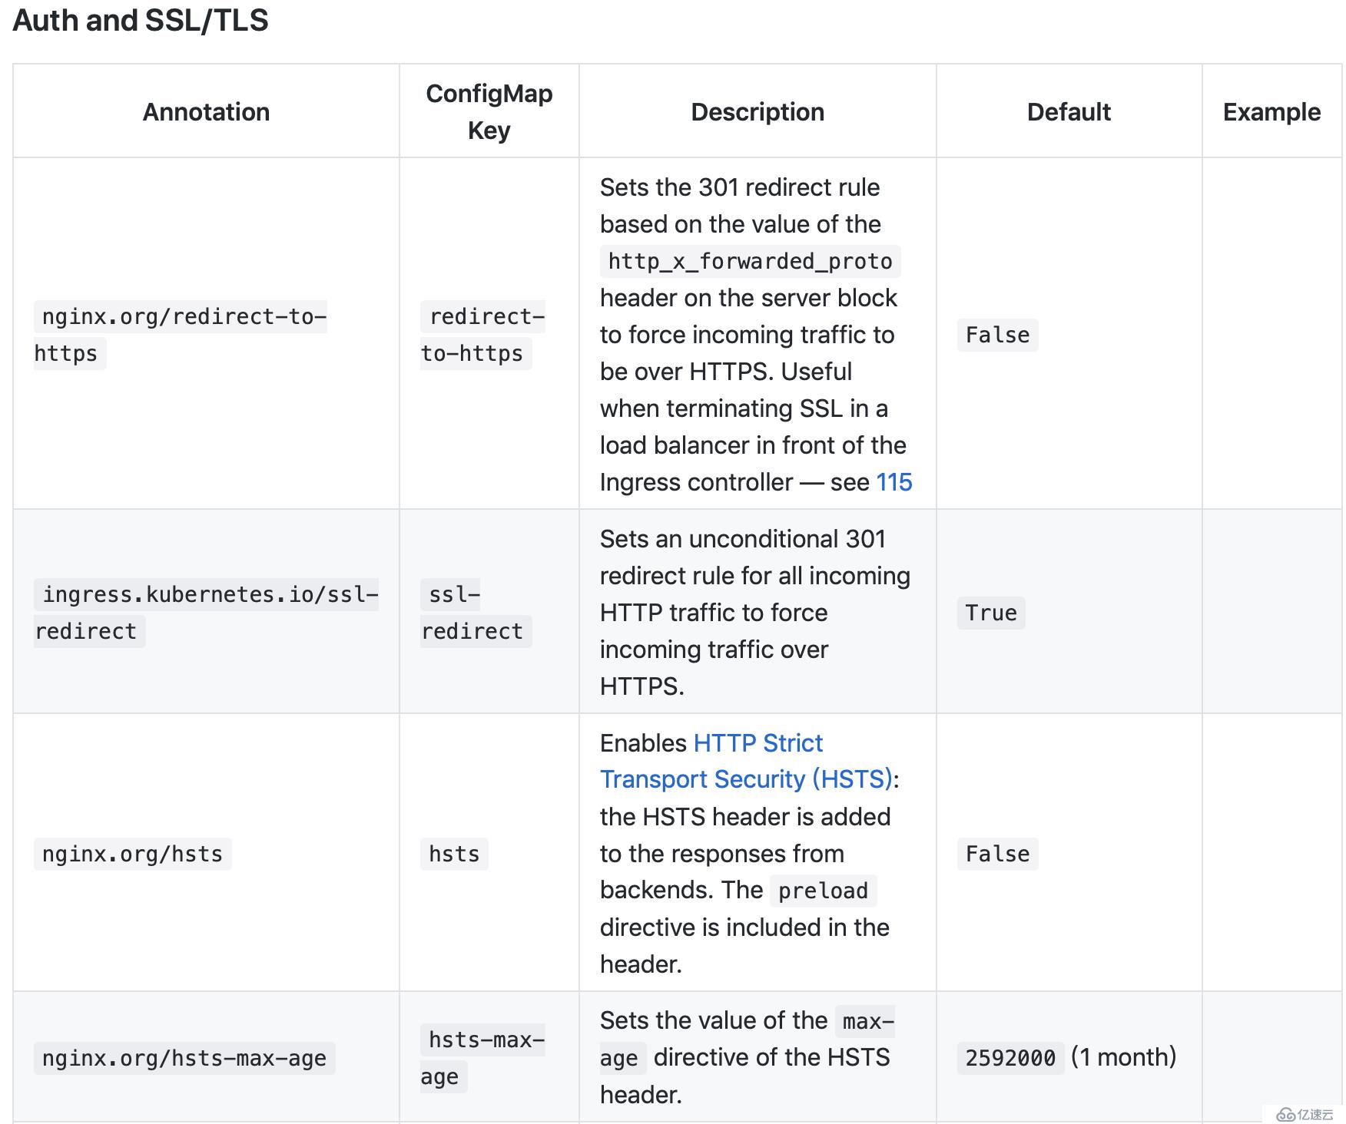The width and height of the screenshot is (1346, 1124).
Task: Click the ConfigMap Key column header
Action: point(489,112)
